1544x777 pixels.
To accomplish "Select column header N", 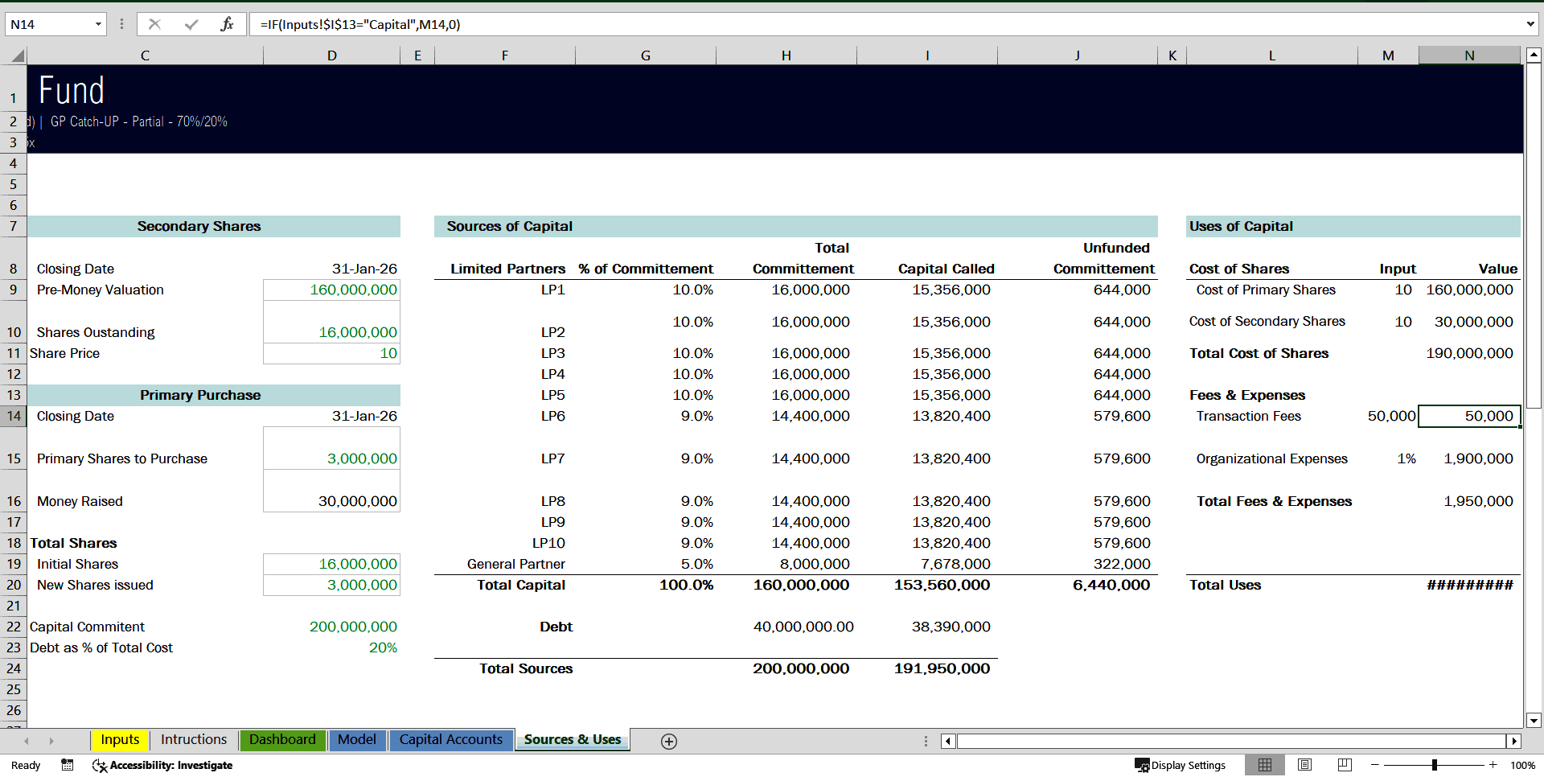I will 1469,55.
